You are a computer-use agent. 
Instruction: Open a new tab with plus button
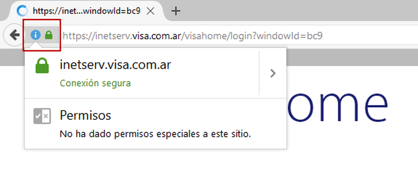coord(176,11)
